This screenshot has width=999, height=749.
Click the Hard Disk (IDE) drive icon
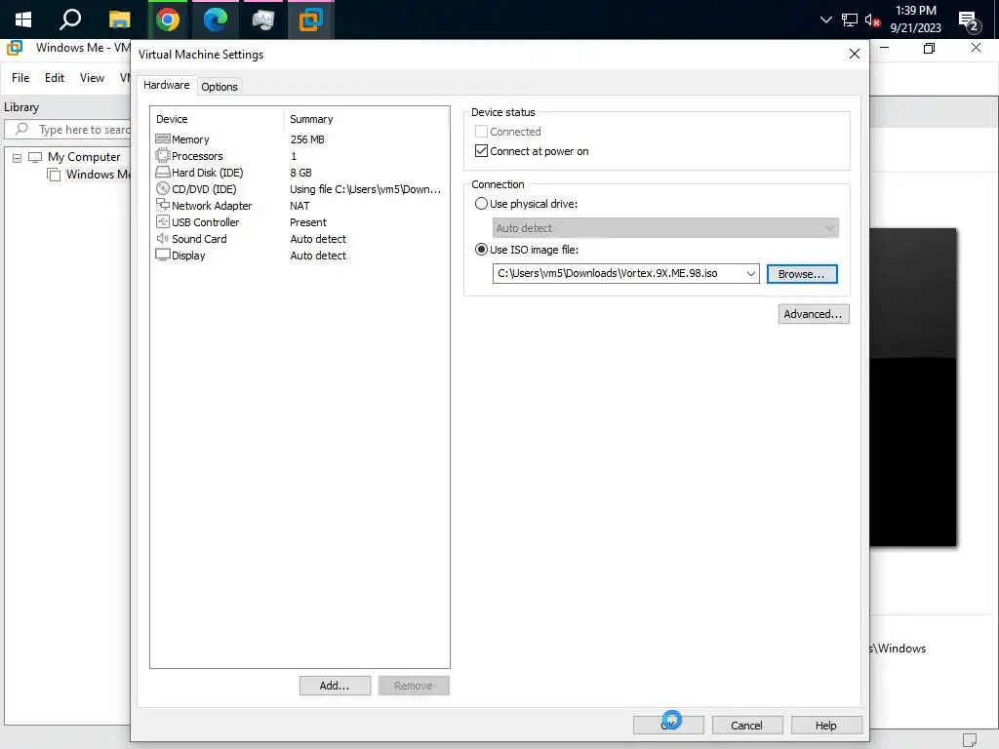pos(163,172)
